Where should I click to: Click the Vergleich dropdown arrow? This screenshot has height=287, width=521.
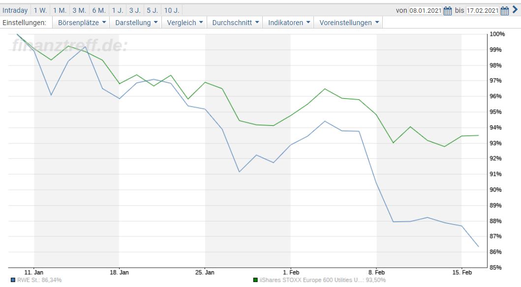click(x=201, y=22)
